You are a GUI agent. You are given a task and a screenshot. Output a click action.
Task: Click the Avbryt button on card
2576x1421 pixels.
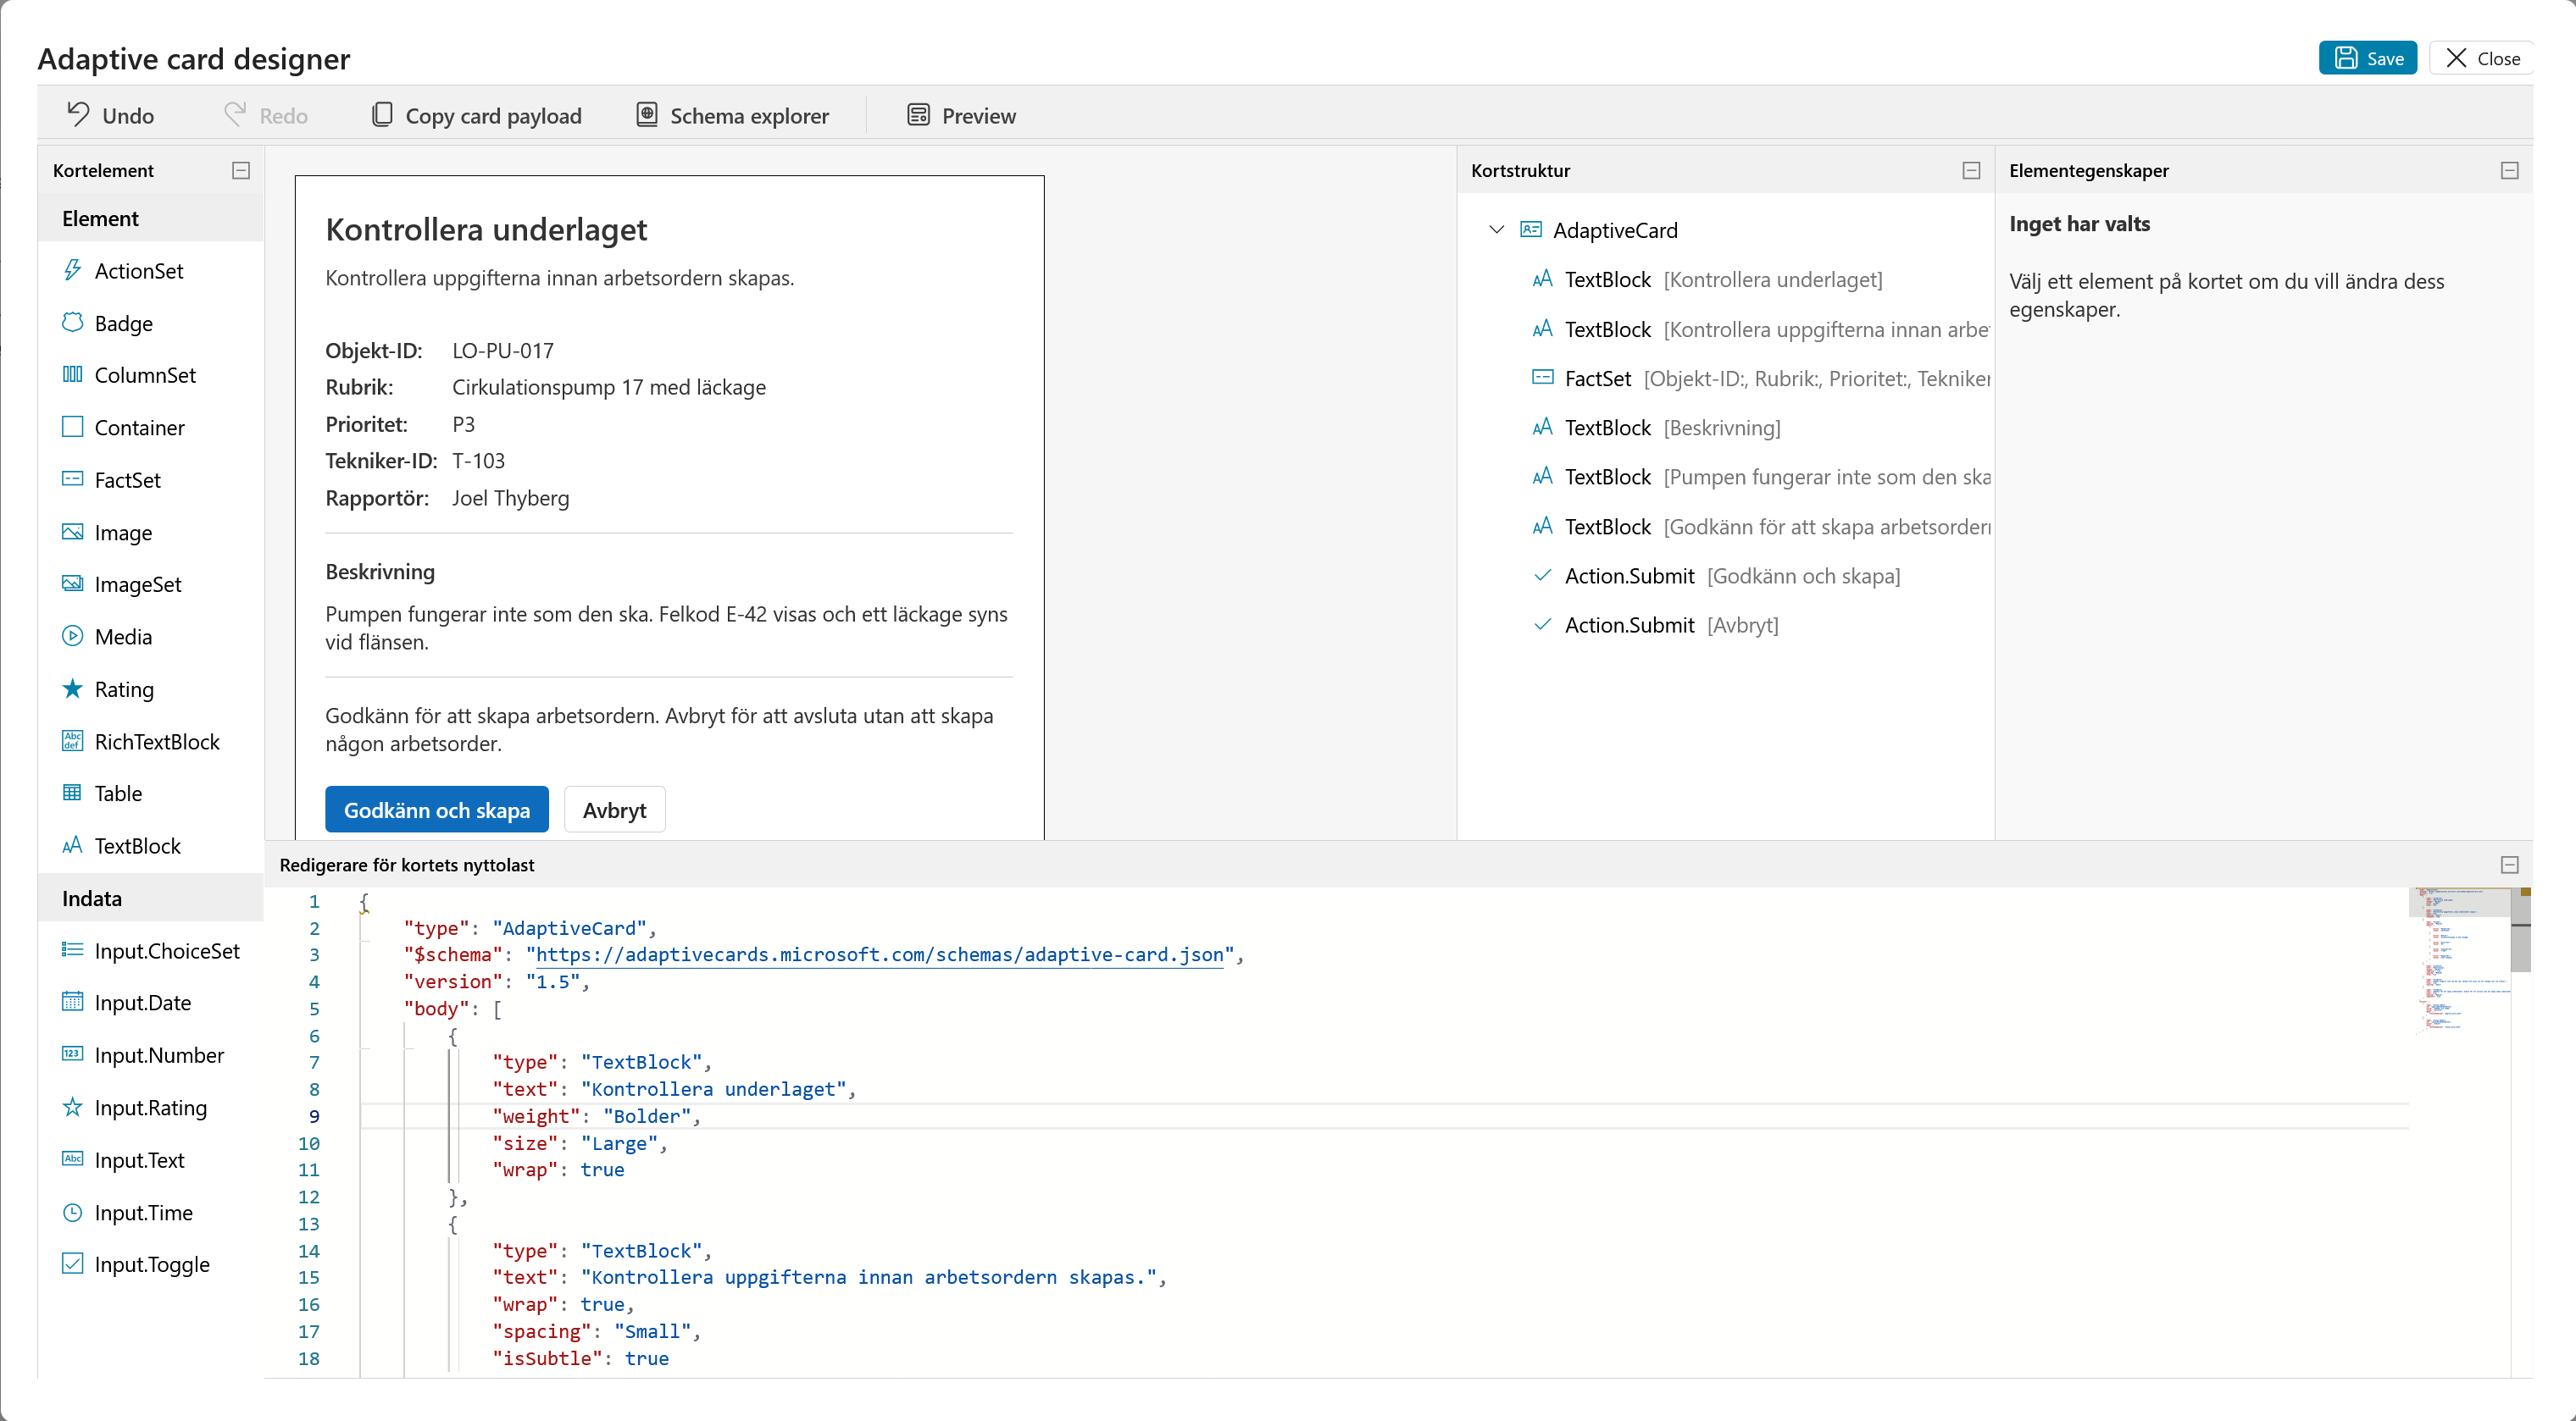(615, 810)
